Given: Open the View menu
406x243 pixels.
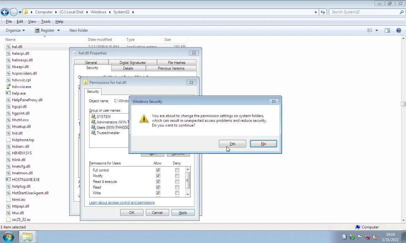Looking at the screenshot, I should (32, 22).
